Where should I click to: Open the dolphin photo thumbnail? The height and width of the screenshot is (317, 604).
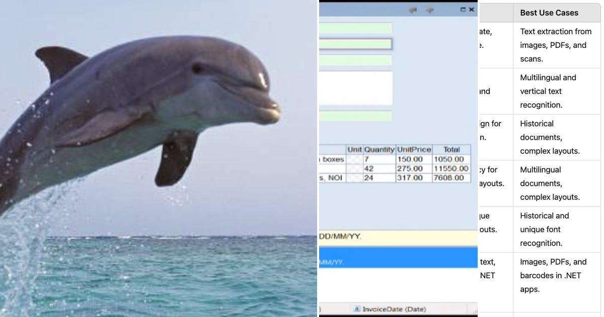point(159,158)
